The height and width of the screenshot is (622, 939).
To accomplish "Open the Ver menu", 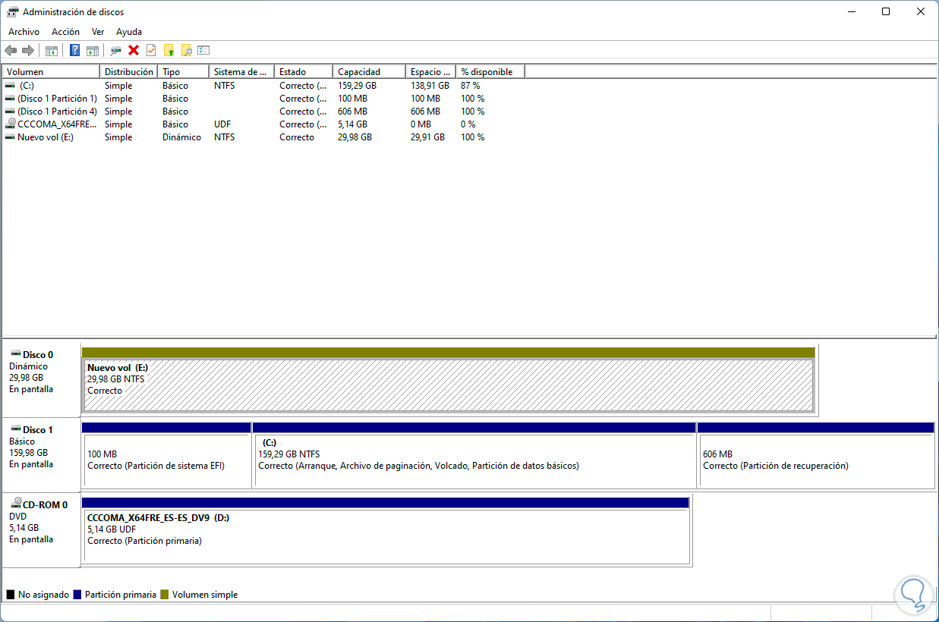I will (98, 32).
